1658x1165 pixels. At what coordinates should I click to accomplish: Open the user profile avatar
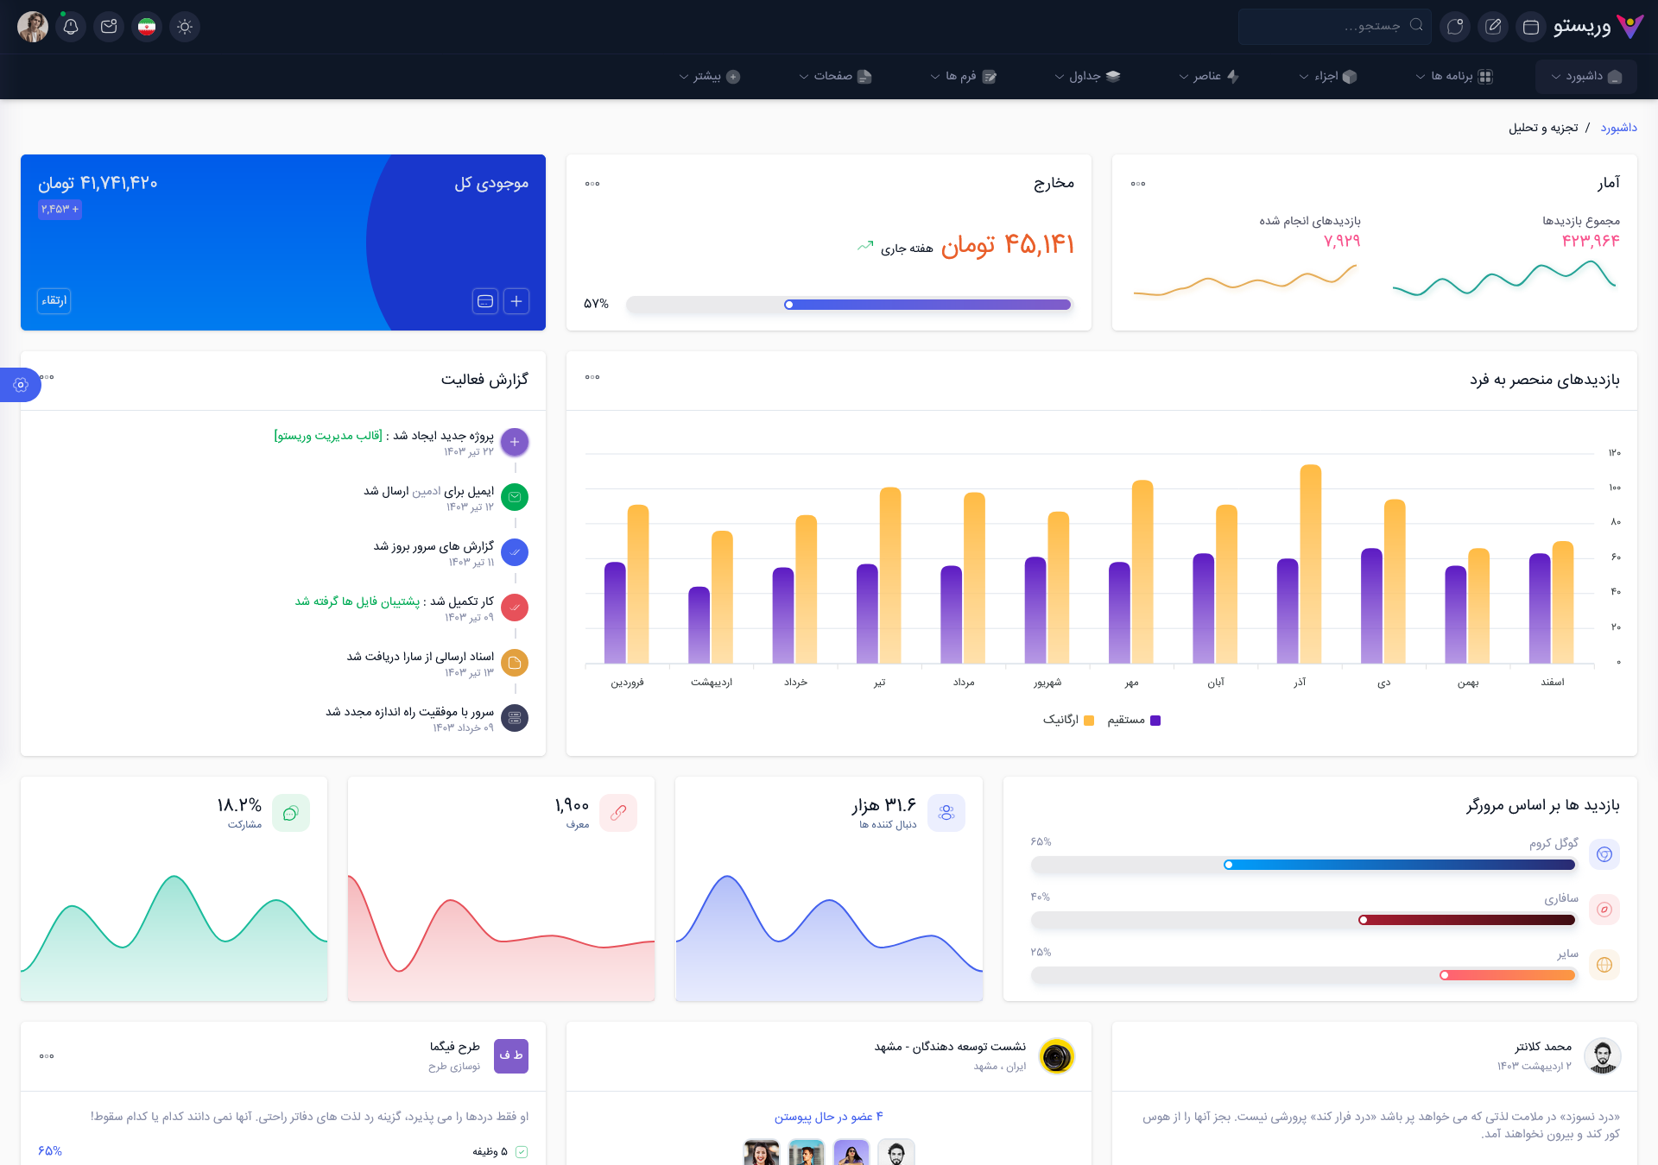click(33, 27)
